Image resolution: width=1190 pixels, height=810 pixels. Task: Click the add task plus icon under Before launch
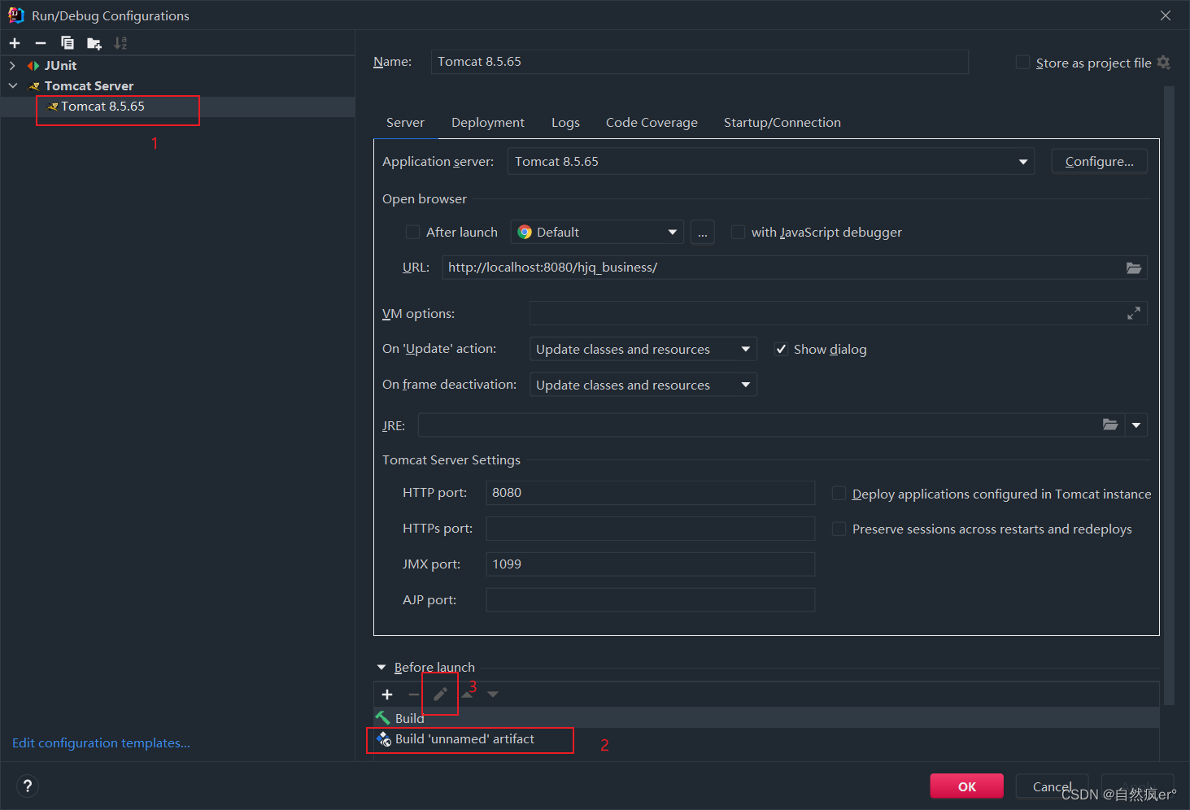(386, 695)
